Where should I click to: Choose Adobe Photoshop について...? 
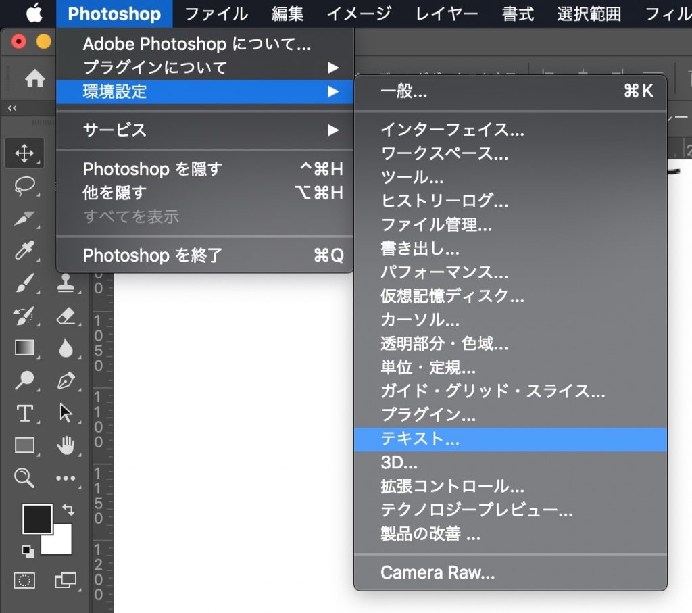click(205, 44)
